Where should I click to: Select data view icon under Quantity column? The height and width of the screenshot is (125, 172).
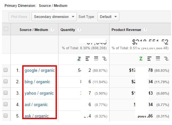(x=79, y=59)
